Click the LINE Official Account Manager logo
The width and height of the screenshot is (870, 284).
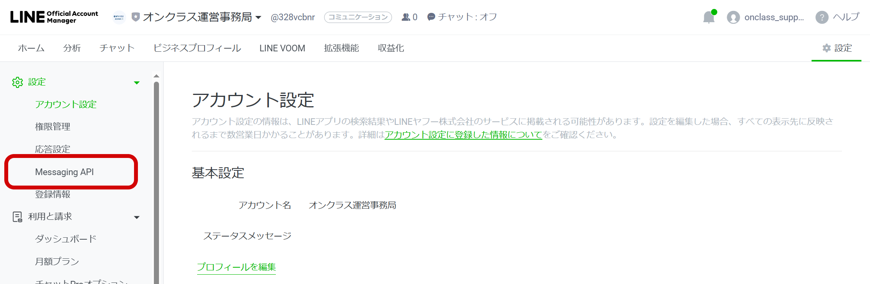pyautogui.click(x=54, y=17)
